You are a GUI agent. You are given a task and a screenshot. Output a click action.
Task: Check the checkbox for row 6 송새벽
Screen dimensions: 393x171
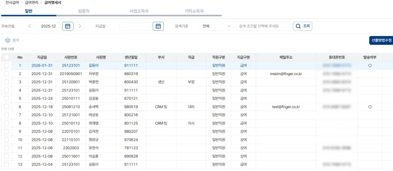(6, 107)
